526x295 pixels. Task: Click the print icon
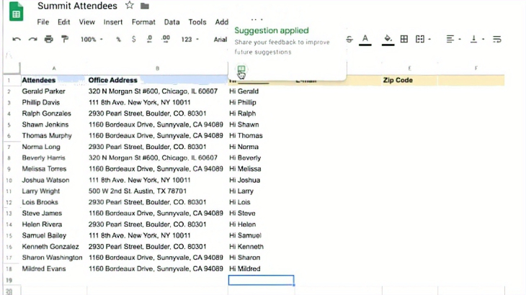click(49, 39)
